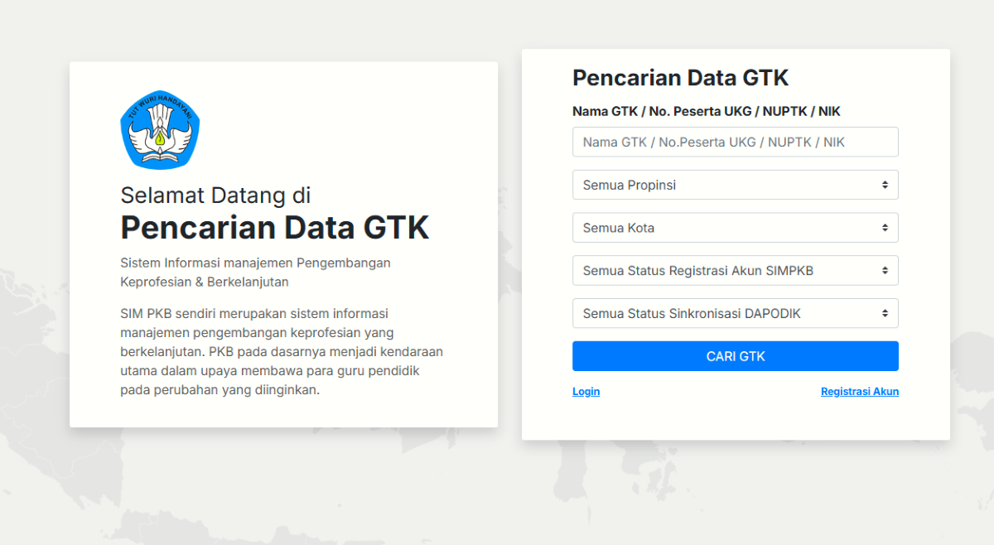Click the Pencarian Data GTK form heading
This screenshot has height=545, width=994.
click(x=680, y=77)
